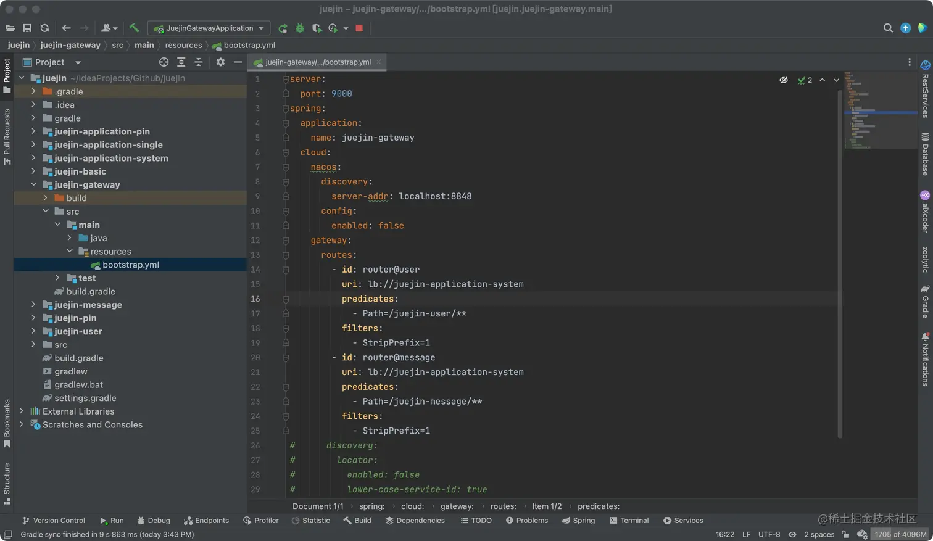Click the code minimap preview

click(x=880, y=110)
